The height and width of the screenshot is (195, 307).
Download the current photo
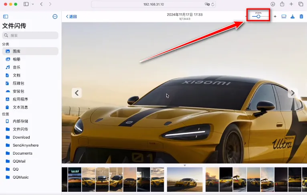click(x=293, y=16)
